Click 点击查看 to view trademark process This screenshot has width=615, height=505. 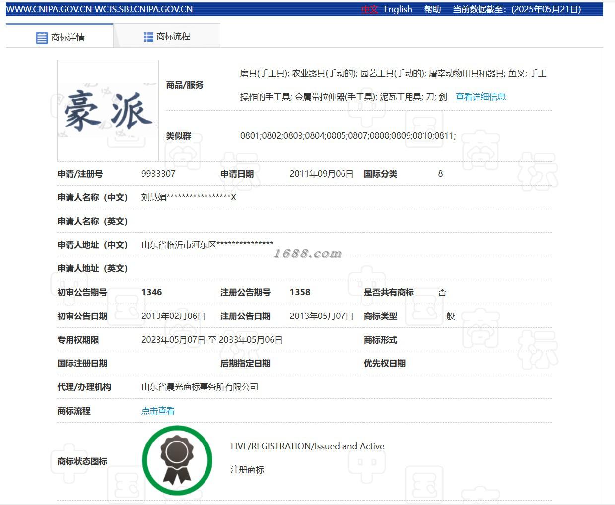tap(158, 411)
